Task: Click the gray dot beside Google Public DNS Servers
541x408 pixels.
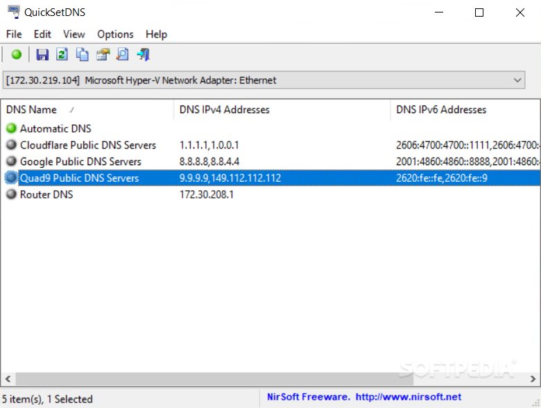Action: pos(11,161)
